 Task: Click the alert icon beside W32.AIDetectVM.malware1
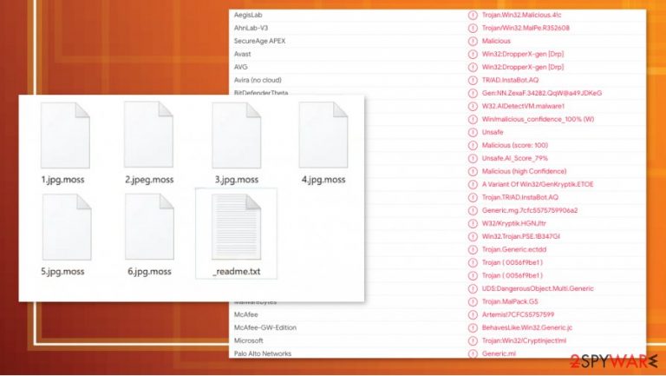473,106
